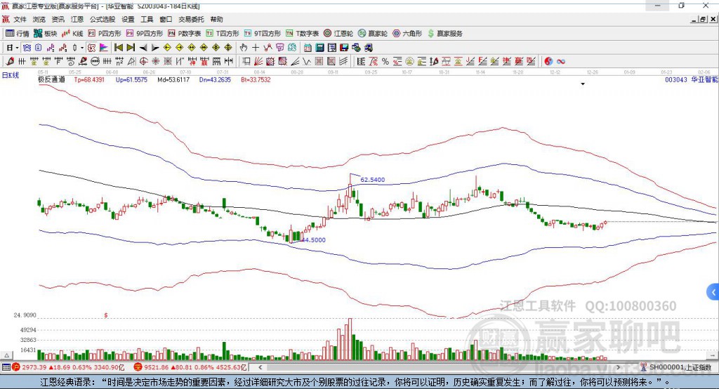Open the 浏览 menu
719x389 pixels.
(39, 19)
